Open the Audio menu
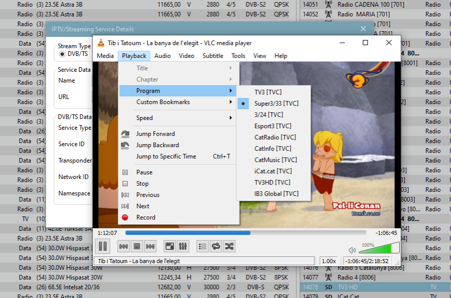The height and width of the screenshot is (298, 451). [x=162, y=56]
